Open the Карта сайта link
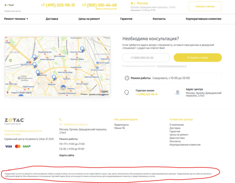Viewport: 235px width, 183px height. (67, 155)
